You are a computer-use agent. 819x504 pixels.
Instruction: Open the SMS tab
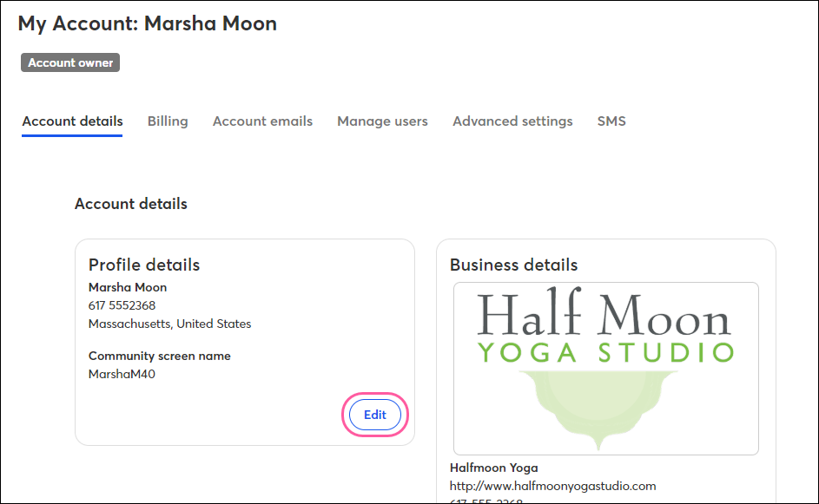click(x=611, y=121)
